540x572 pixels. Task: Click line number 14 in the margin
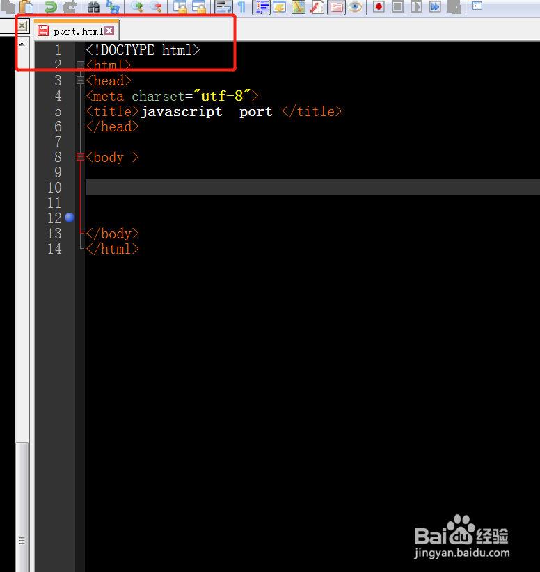(55, 249)
